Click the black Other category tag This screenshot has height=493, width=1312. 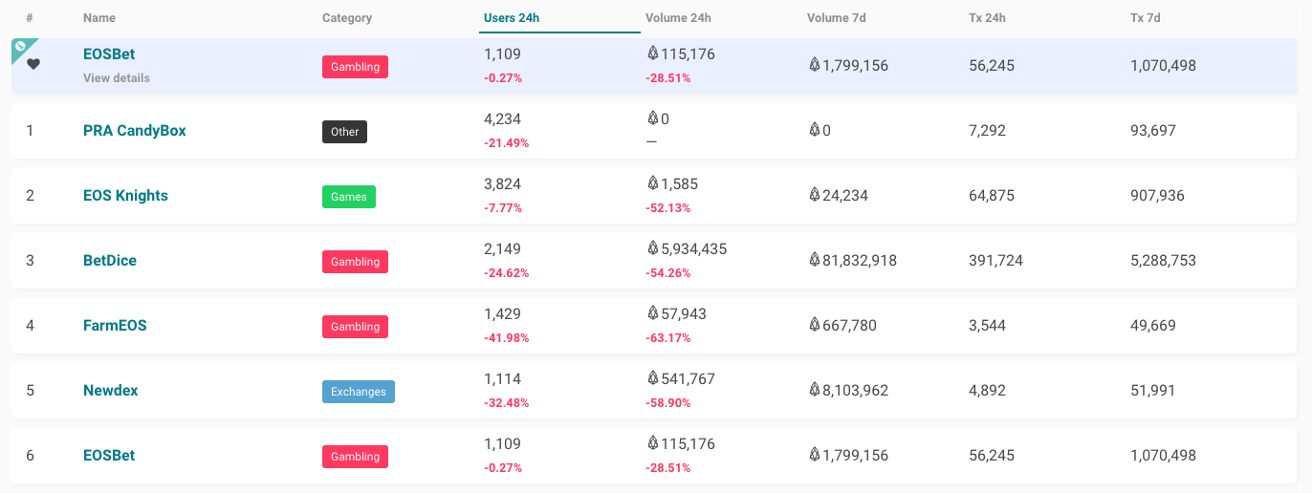click(345, 132)
